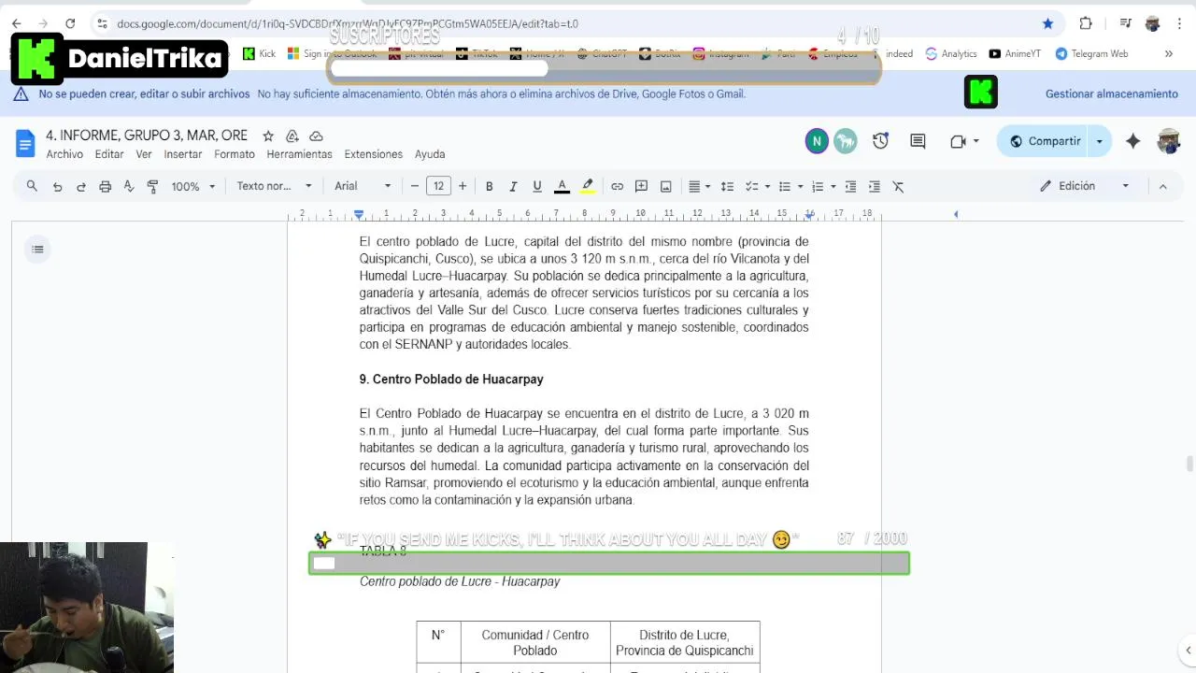Open the checklist menu
Image resolution: width=1196 pixels, height=673 pixels.
[x=757, y=186]
